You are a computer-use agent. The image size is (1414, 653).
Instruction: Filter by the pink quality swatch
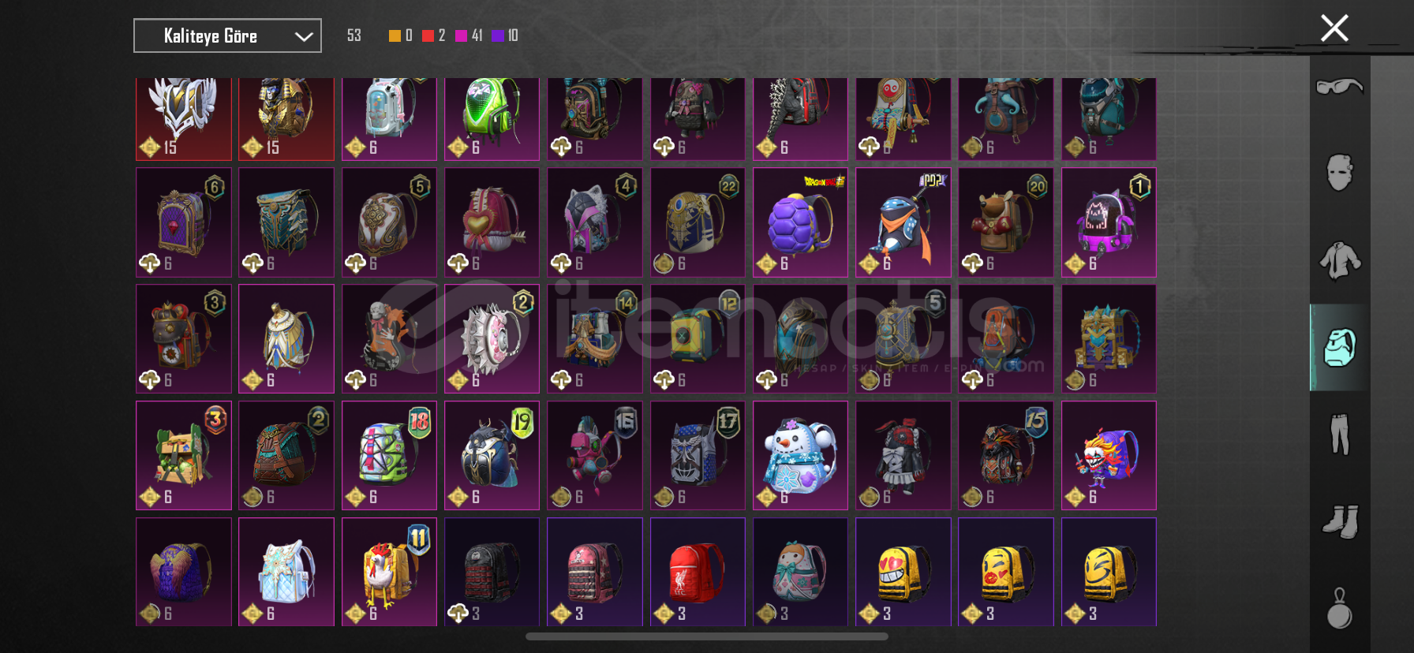[461, 35]
